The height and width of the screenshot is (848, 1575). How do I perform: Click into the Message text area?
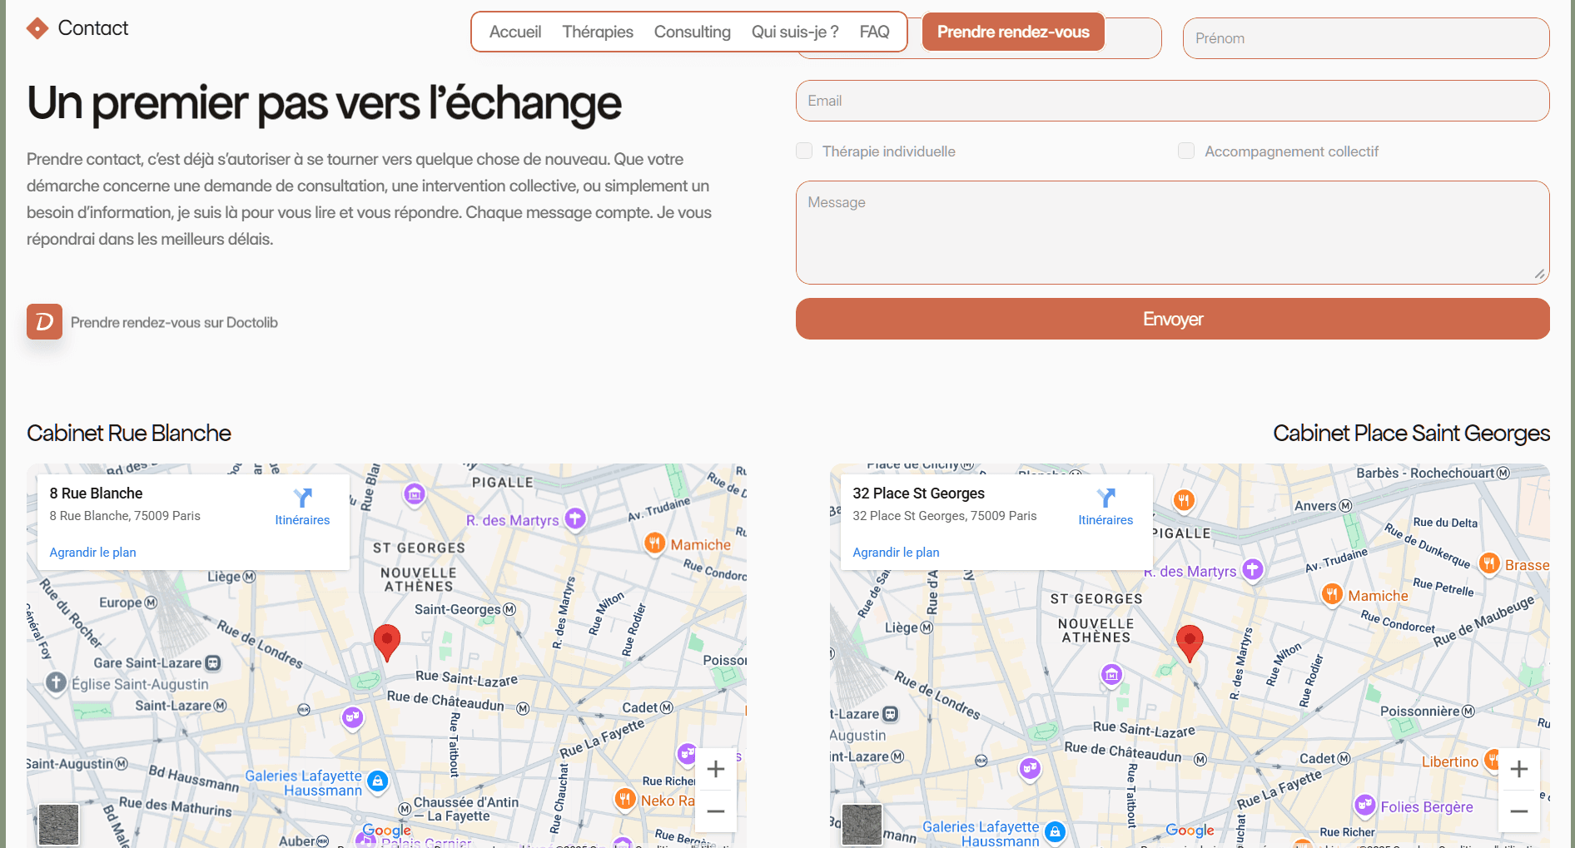1172,232
